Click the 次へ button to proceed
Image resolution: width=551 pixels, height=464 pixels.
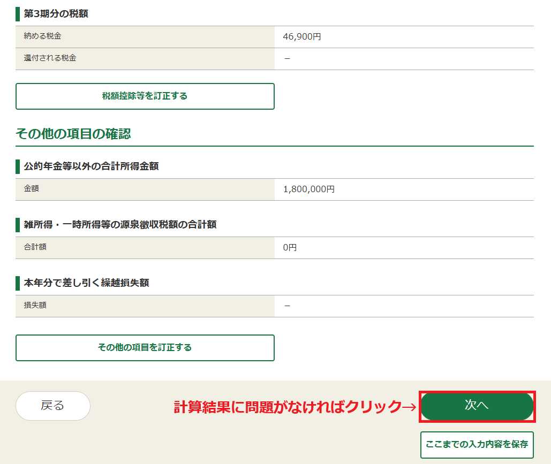[477, 406]
